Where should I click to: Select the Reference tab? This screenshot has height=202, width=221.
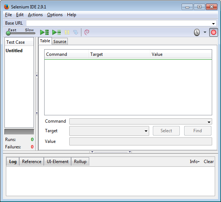coord(32,162)
